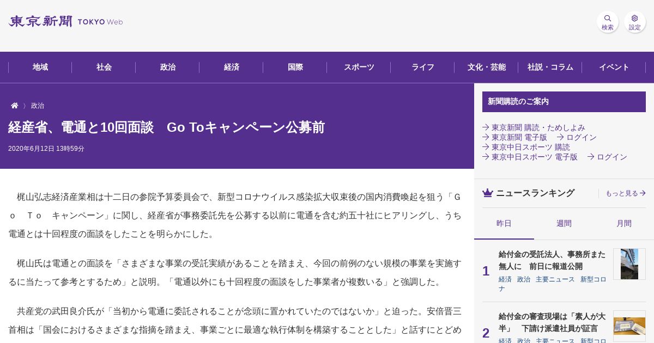The height and width of the screenshot is (343, 654).
Task: Click ログイン next to 東京新聞 電子版
Action: point(577,137)
